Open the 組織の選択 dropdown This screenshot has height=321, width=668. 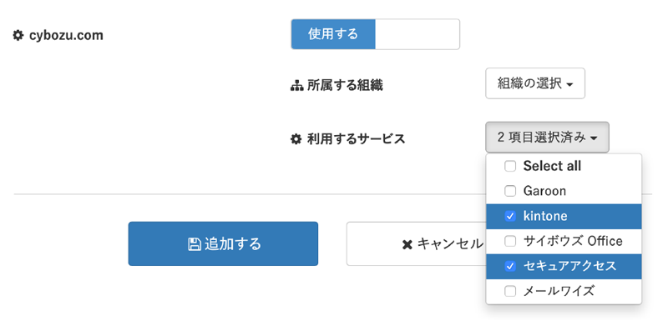pos(535,83)
